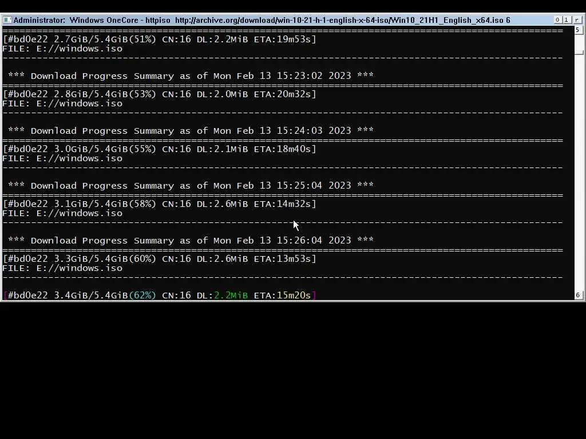Click the scroll down arrow labeled 6
Image resolution: width=586 pixels, height=439 pixels.
tap(578, 296)
